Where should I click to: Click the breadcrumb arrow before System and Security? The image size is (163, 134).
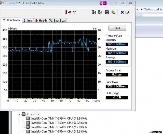tap(141, 9)
